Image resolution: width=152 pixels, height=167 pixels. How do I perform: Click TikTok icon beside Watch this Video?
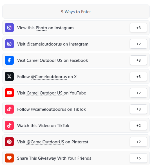click(x=9, y=125)
